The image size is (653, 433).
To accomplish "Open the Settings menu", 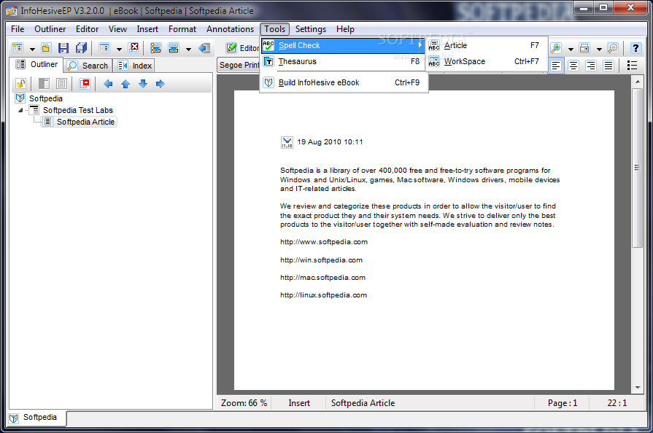I will point(311,29).
